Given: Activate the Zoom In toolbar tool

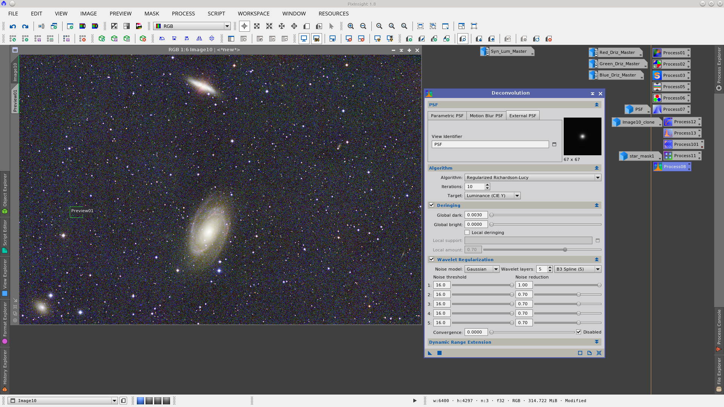Looking at the screenshot, I should 351,26.
